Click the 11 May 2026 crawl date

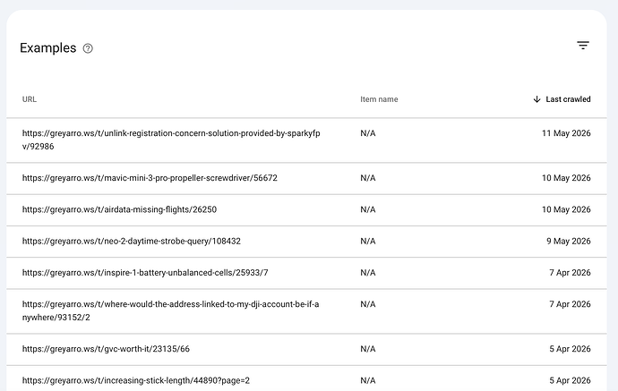pyautogui.click(x=566, y=133)
